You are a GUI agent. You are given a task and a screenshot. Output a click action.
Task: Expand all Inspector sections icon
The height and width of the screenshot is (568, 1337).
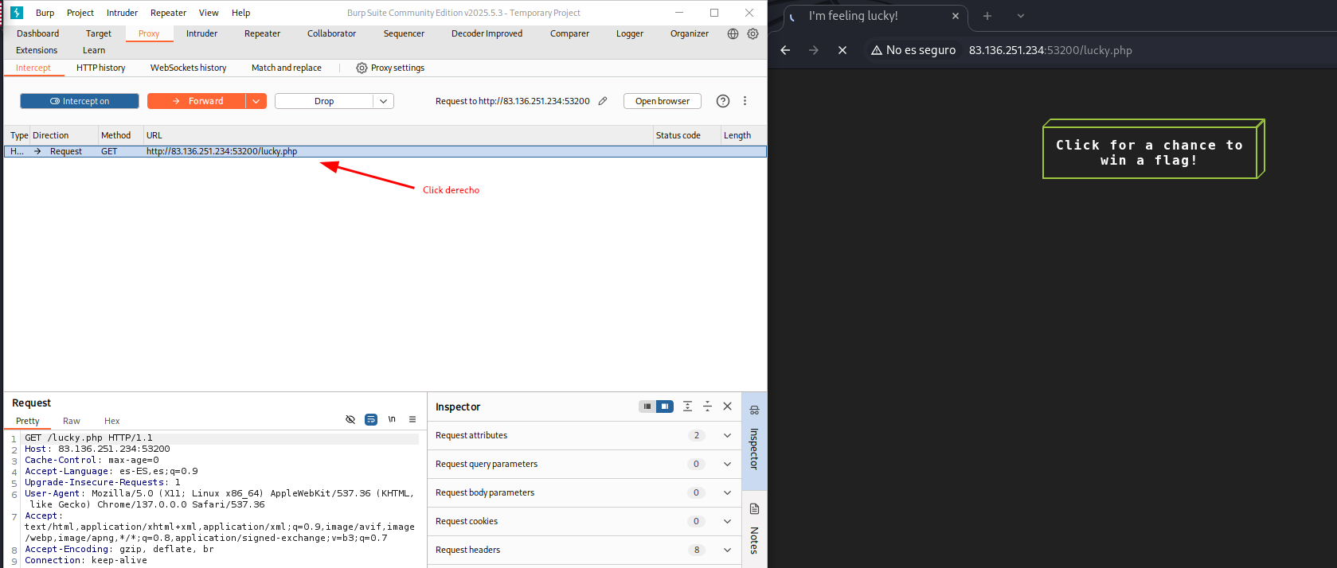[x=688, y=407]
